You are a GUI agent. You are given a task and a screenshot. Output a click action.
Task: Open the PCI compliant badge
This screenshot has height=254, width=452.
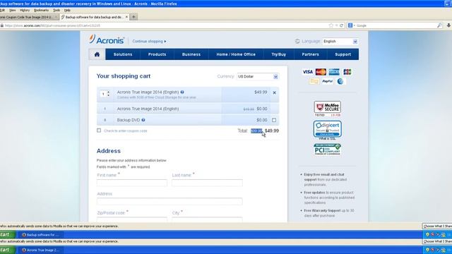coord(328,149)
